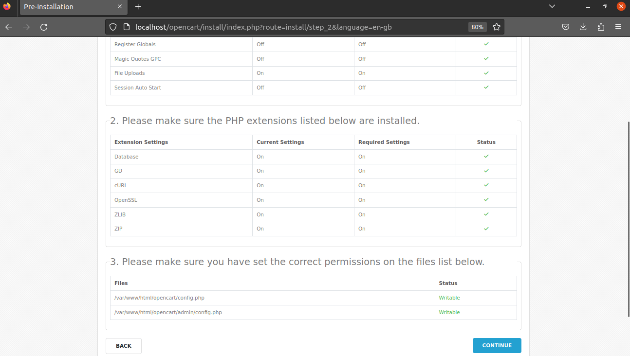Click Writable status for admin/config.php
Image resolution: width=630 pixels, height=356 pixels.
(x=449, y=312)
